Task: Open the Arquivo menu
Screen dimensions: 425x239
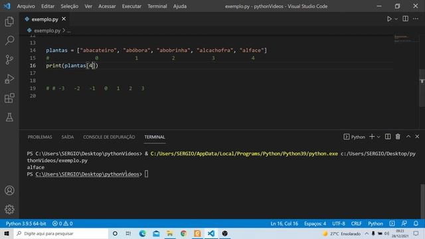Action: [x=26, y=6]
